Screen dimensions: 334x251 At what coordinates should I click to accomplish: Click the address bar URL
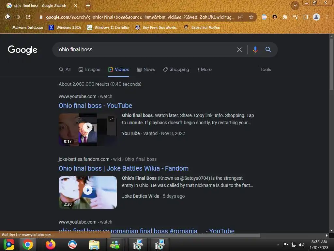tap(140, 17)
